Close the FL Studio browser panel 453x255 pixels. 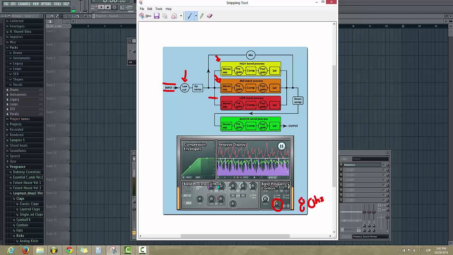pyautogui.click(x=41, y=16)
